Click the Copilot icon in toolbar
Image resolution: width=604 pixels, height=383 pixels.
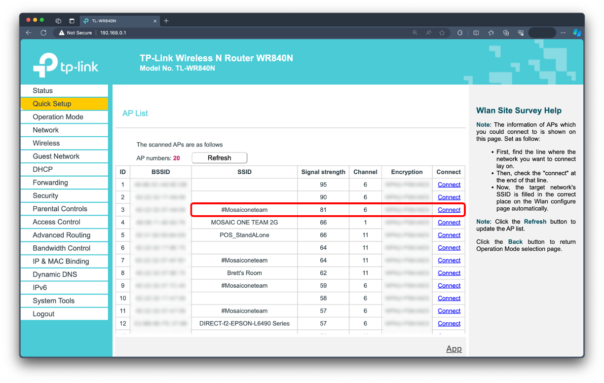pos(576,33)
